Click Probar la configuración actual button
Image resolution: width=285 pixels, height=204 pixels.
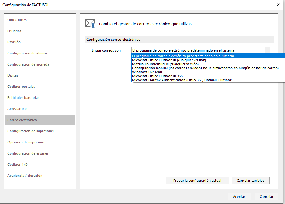(x=197, y=181)
